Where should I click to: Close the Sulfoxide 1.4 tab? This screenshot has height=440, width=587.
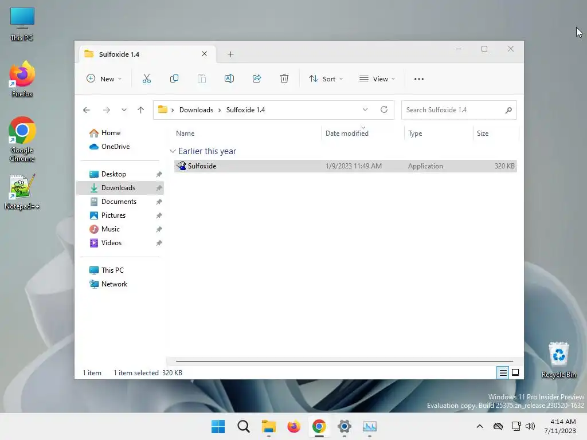tap(205, 54)
